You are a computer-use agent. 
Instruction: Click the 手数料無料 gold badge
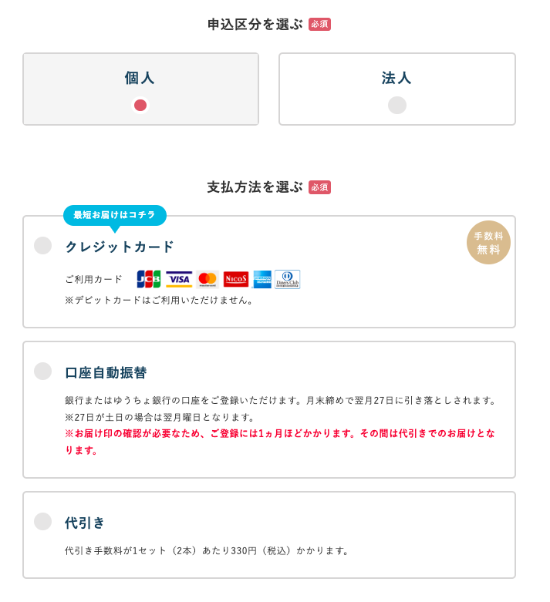click(488, 242)
